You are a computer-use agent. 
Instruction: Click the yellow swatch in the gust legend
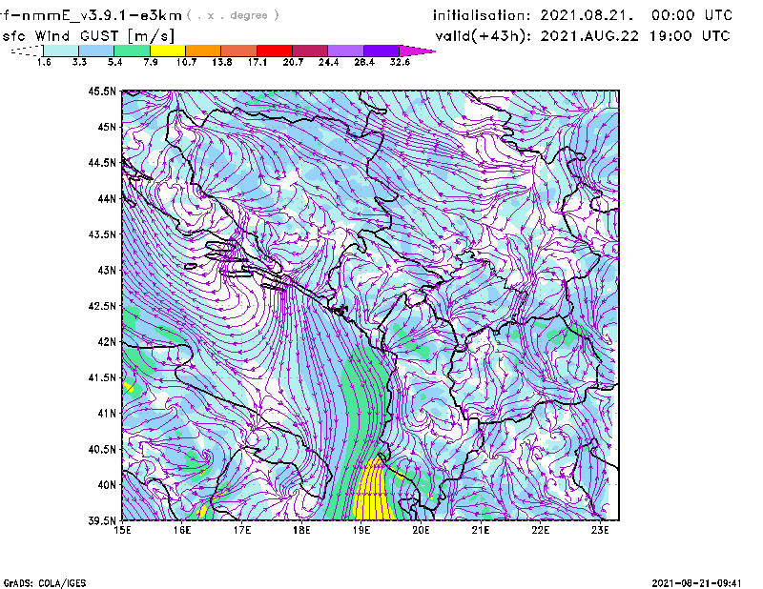[167, 50]
